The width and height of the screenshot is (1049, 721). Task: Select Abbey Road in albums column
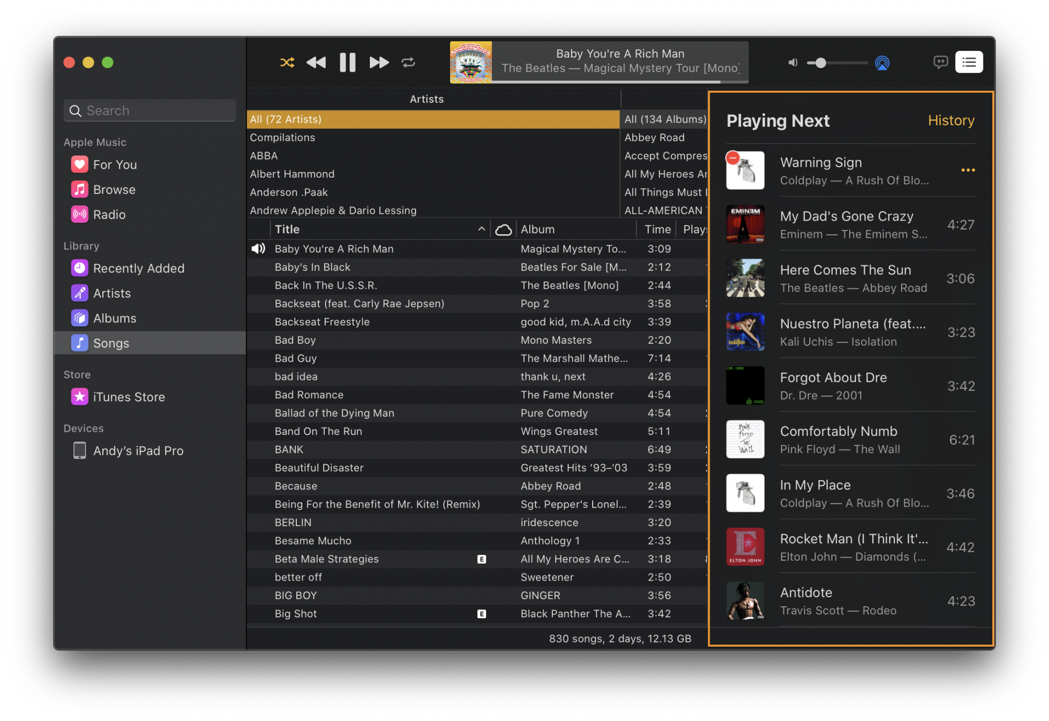(x=665, y=138)
